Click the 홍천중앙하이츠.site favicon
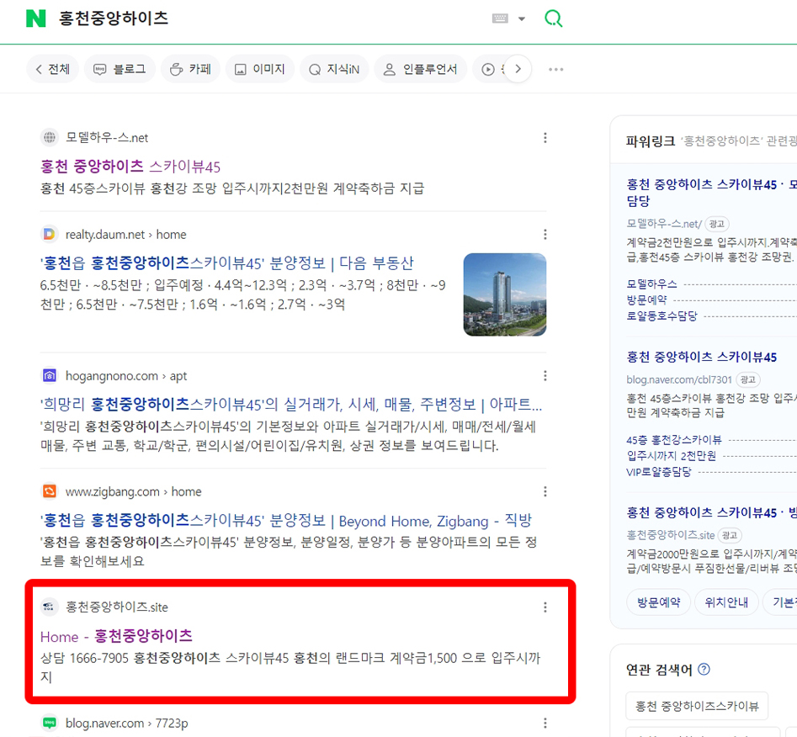Viewport: 797px width, 737px height. point(50,607)
